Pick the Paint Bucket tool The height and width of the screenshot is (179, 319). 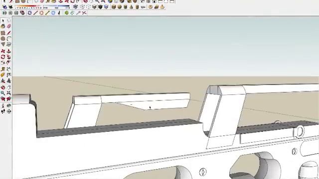pos(3,26)
